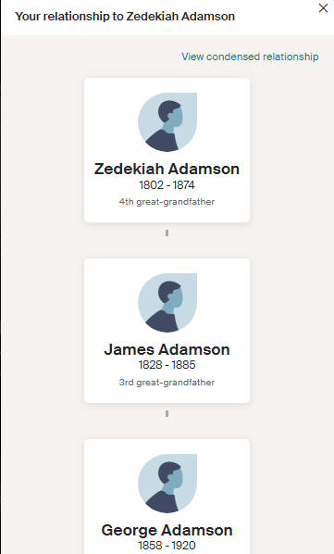Open James Adamson's profile avatar
Viewport: 334px width, 554px height.
point(167,303)
